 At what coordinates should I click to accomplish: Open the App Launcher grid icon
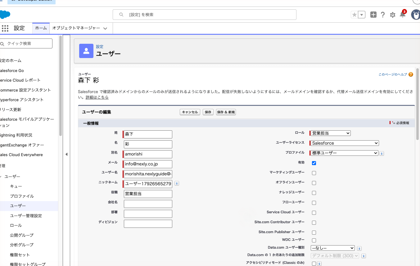click(x=5, y=28)
